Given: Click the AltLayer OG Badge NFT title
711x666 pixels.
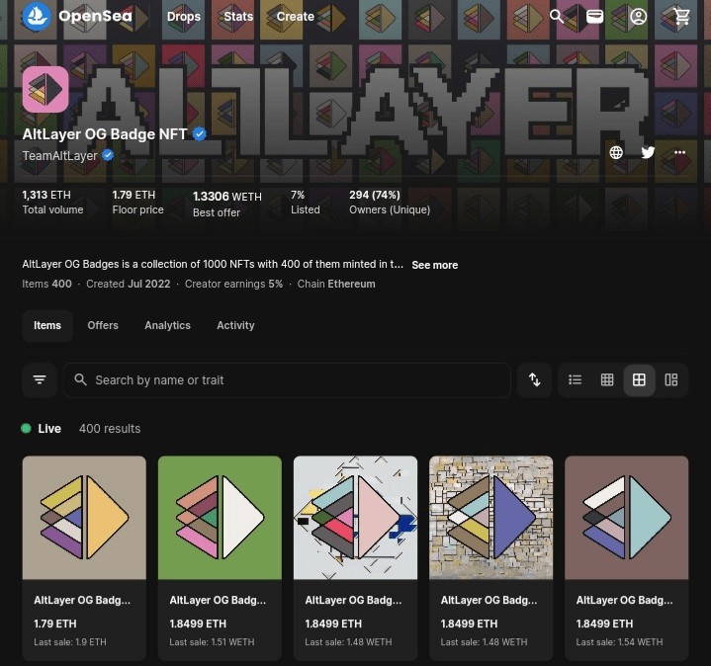Looking at the screenshot, I should tap(105, 134).
